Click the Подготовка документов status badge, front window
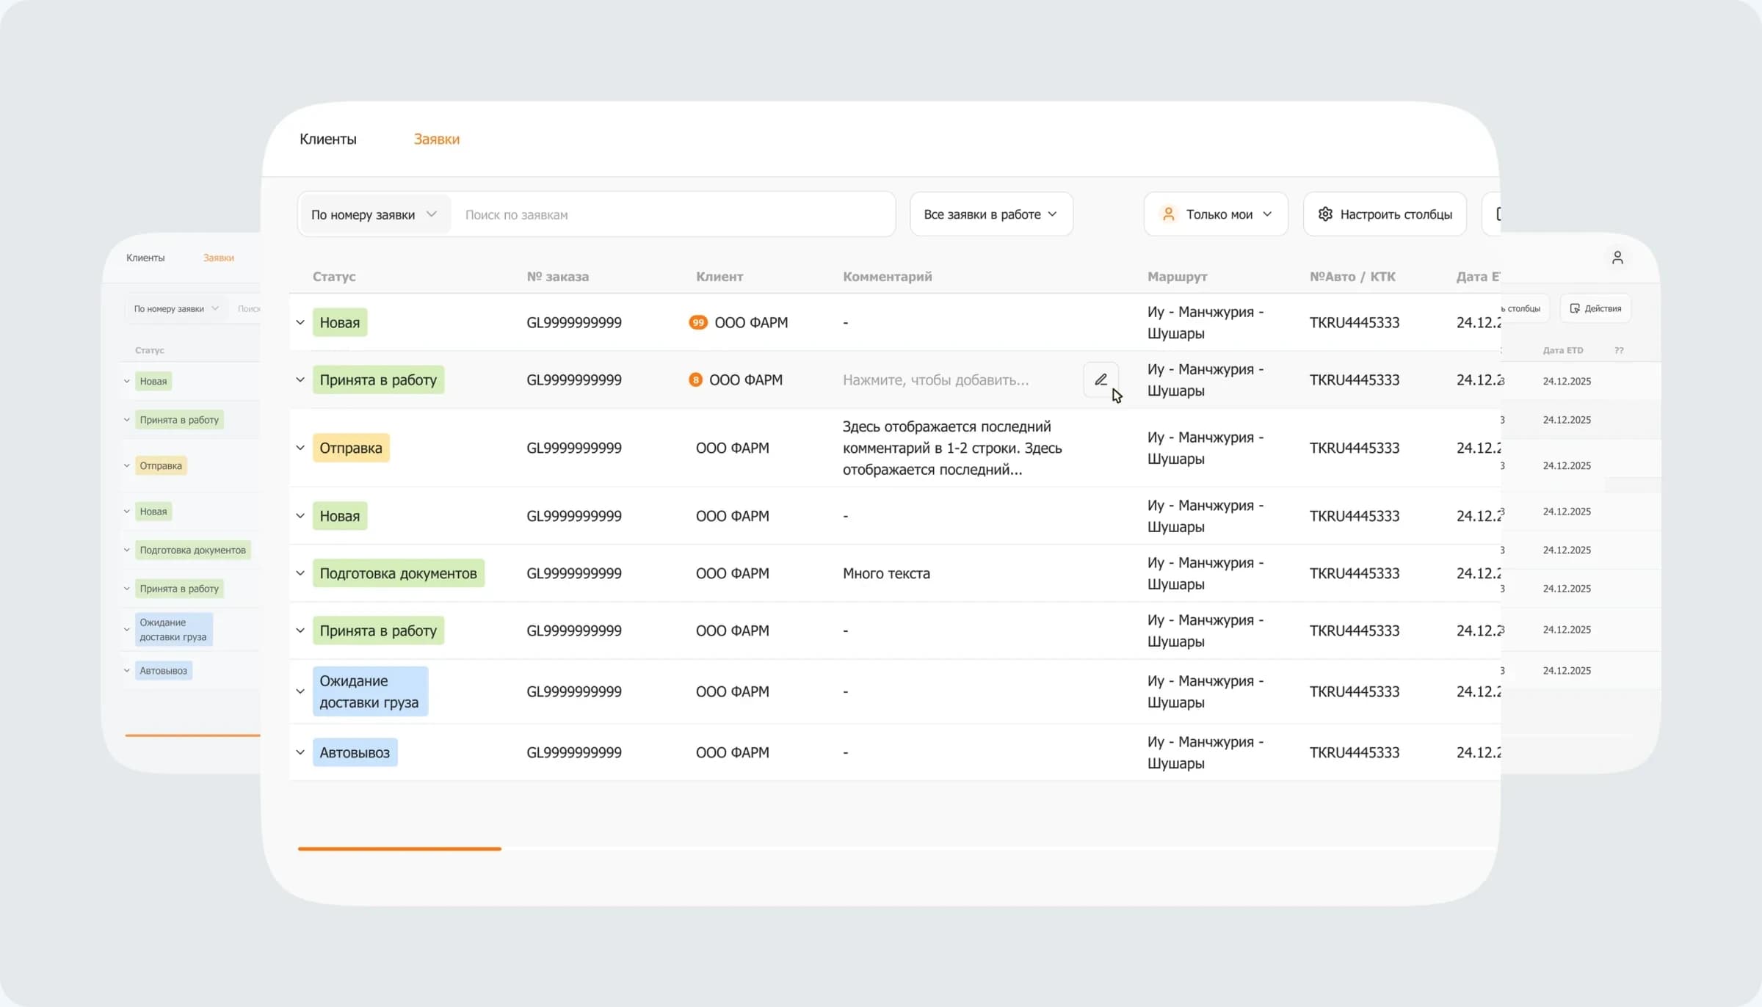 [x=398, y=573]
